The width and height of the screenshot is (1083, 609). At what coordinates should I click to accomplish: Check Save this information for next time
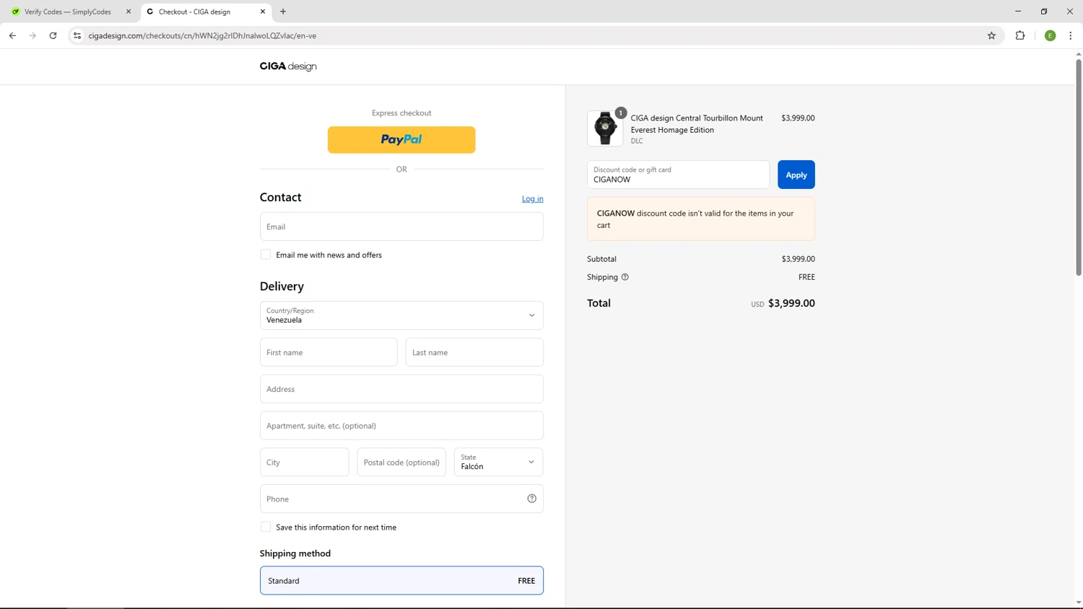click(266, 527)
